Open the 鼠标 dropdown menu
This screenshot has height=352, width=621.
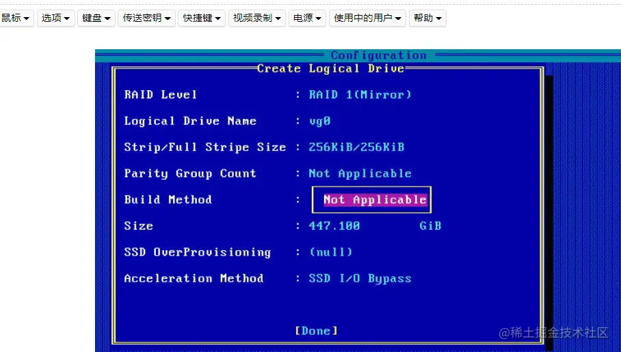pyautogui.click(x=16, y=18)
